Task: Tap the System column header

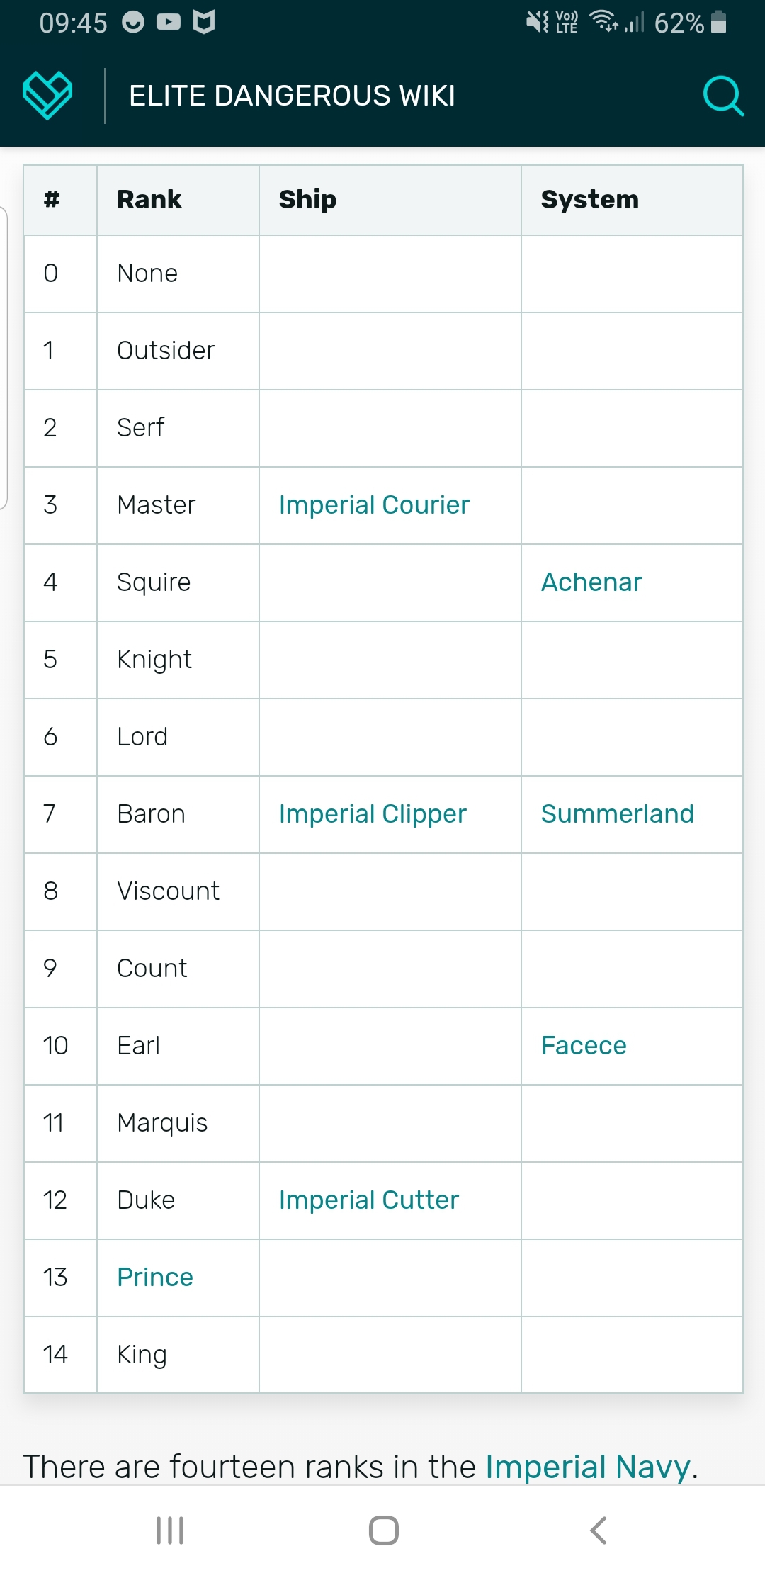Action: point(590,199)
